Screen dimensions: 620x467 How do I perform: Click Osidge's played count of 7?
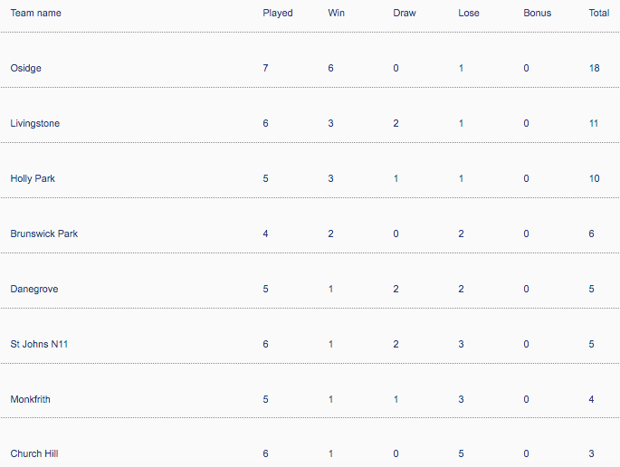coord(265,69)
